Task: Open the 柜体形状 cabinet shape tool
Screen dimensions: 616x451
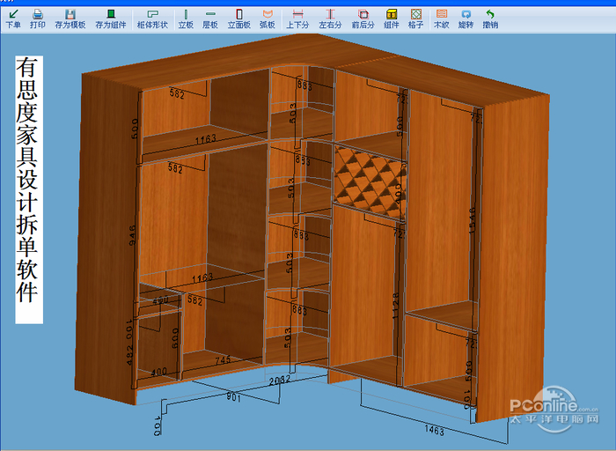Action: point(152,18)
